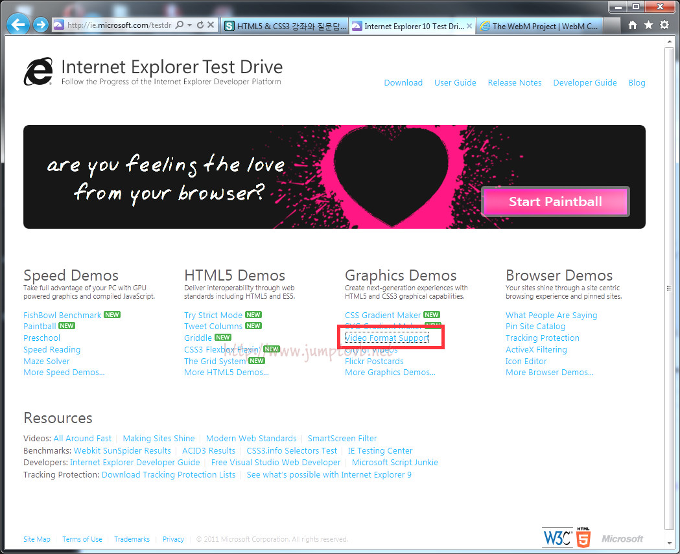Open the FishBowl Benchmark demo
Image resolution: width=680 pixels, height=554 pixels.
coord(62,315)
